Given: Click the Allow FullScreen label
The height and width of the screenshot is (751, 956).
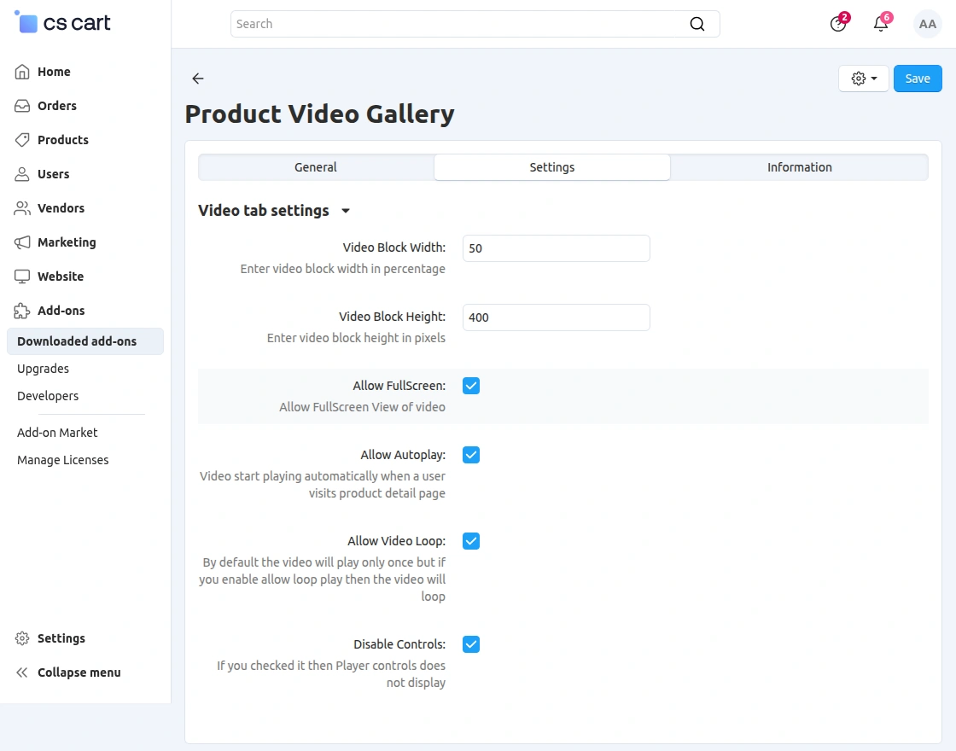Looking at the screenshot, I should (x=399, y=386).
